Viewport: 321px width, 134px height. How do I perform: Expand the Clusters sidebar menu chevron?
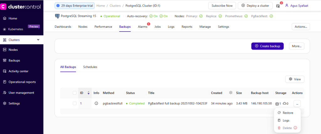tap(38, 40)
